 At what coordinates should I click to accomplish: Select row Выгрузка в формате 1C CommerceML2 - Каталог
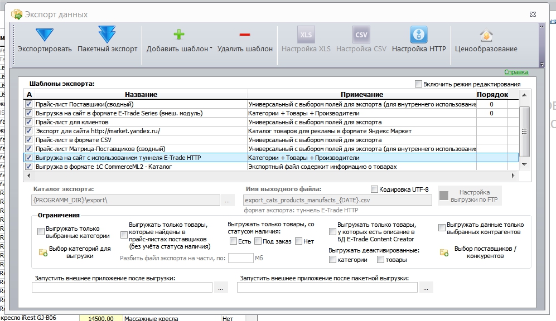[x=271, y=167]
